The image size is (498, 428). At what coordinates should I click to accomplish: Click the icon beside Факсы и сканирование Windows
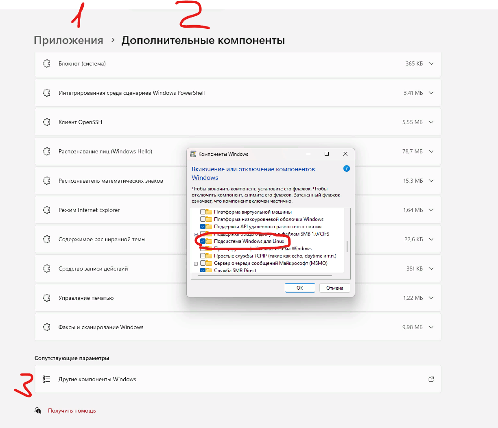pos(47,327)
